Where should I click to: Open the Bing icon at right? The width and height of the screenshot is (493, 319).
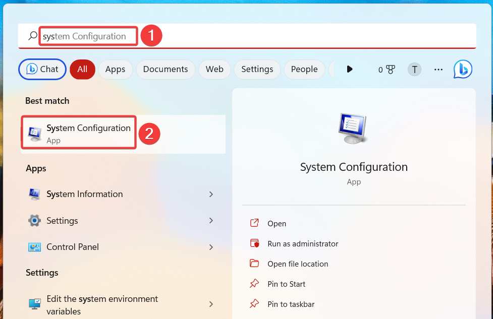463,69
